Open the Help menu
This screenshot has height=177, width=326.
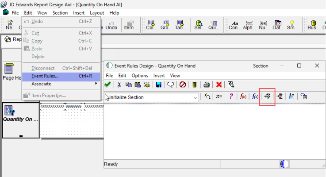pyautogui.click(x=114, y=13)
